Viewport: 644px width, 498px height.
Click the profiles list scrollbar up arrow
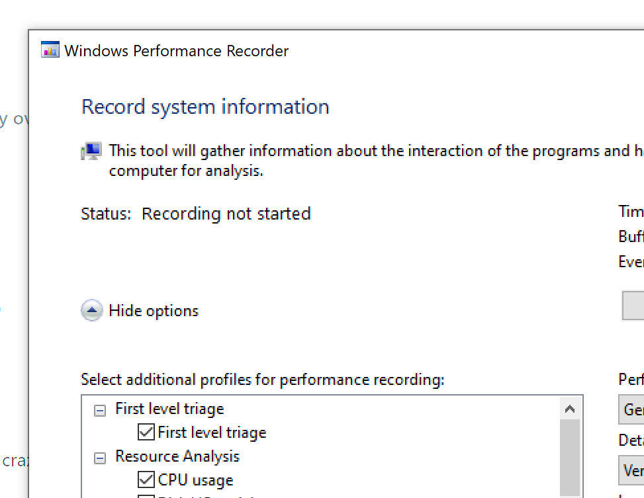(570, 409)
